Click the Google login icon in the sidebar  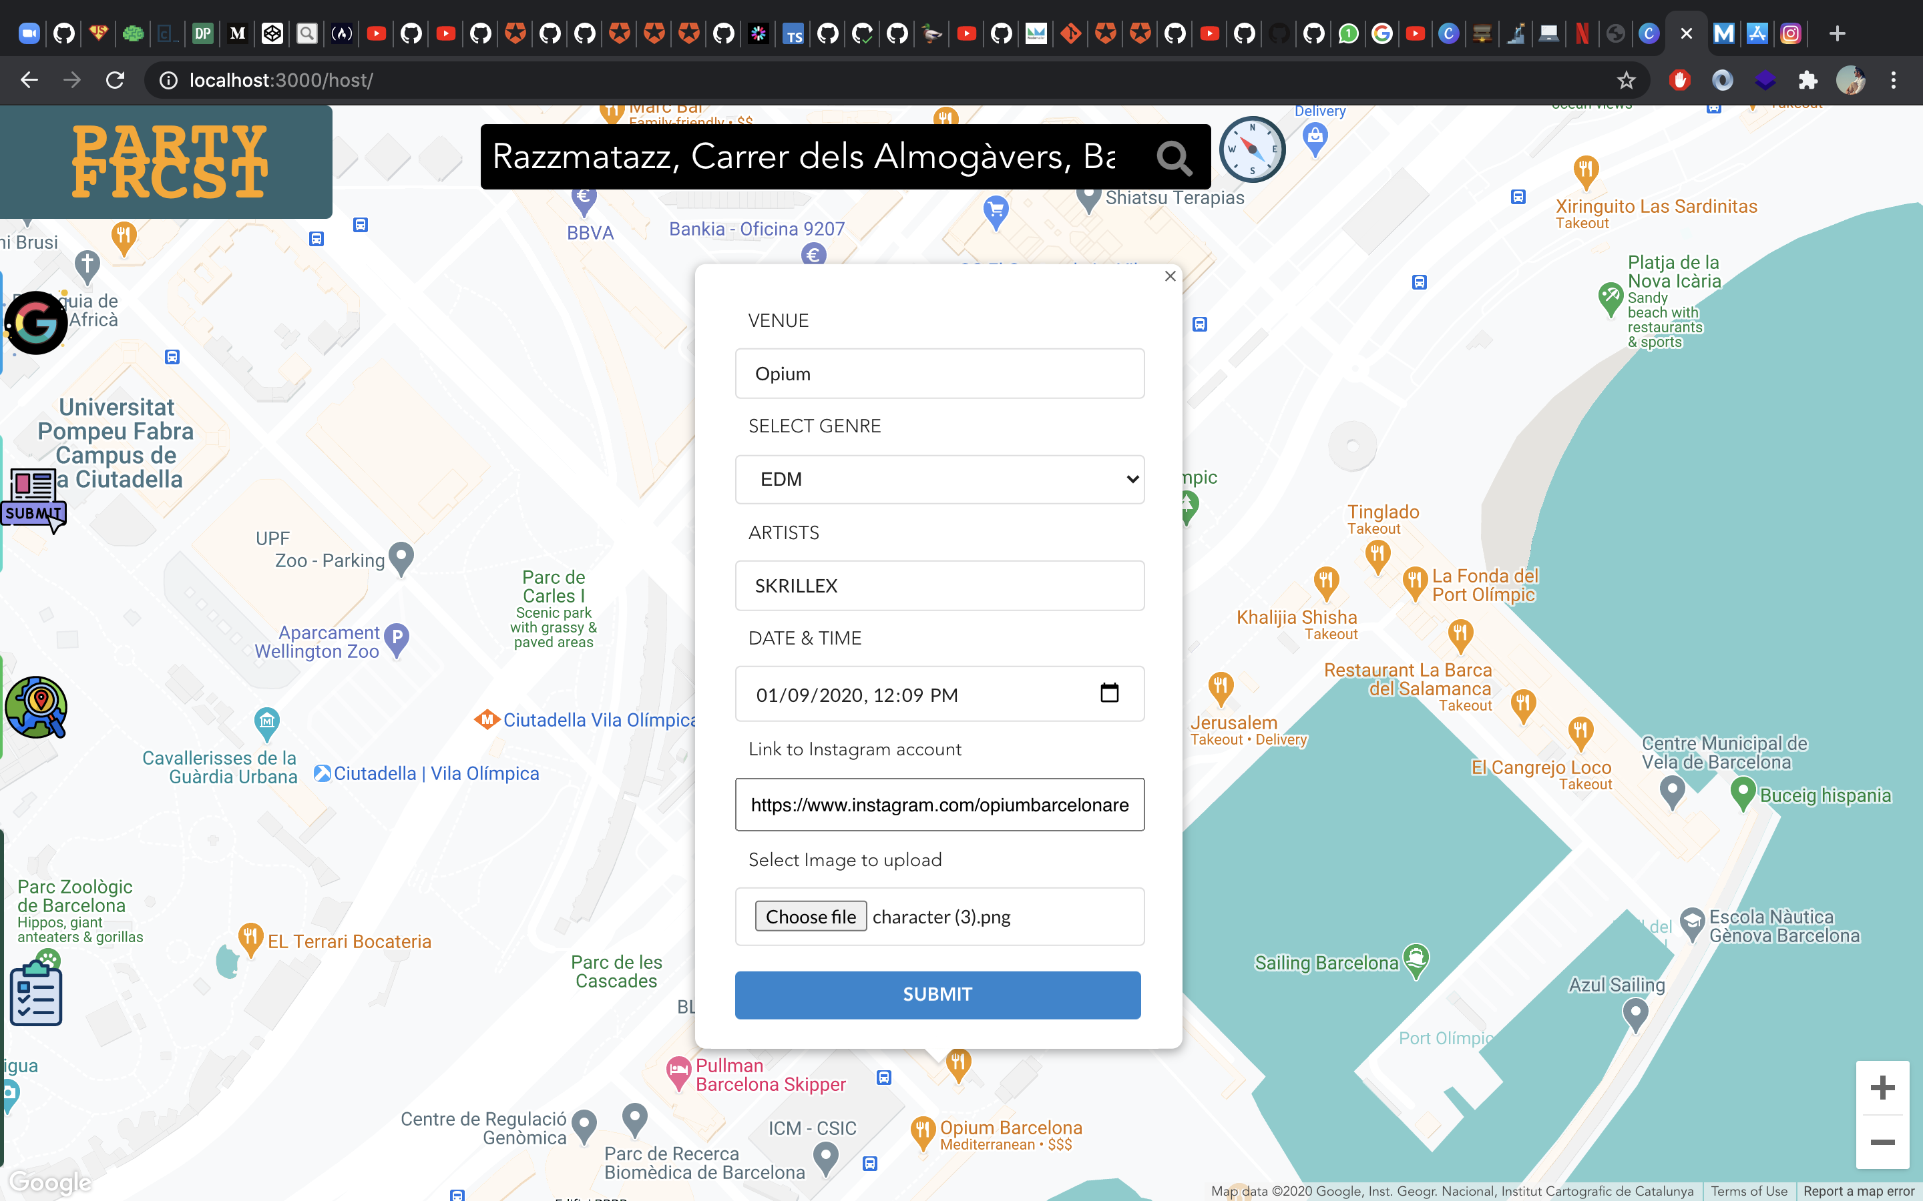tap(37, 322)
